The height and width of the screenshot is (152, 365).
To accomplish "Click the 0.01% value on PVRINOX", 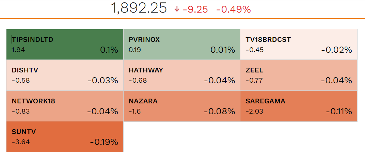I will 223,50.
